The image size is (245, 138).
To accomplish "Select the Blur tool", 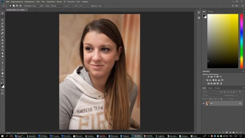I will point(2,53).
